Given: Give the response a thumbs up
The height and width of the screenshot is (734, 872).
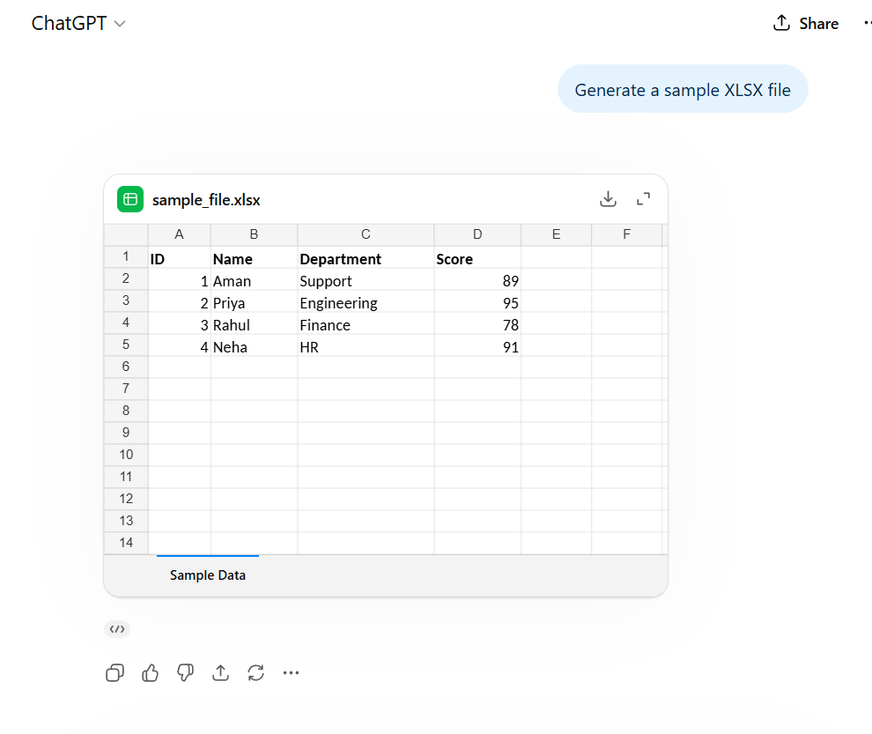Looking at the screenshot, I should pyautogui.click(x=150, y=673).
